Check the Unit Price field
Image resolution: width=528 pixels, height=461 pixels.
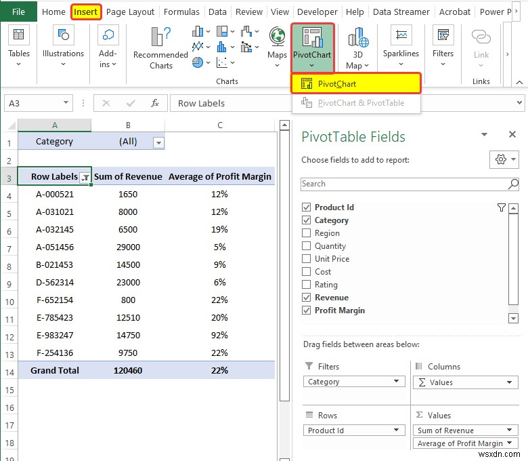[306, 259]
